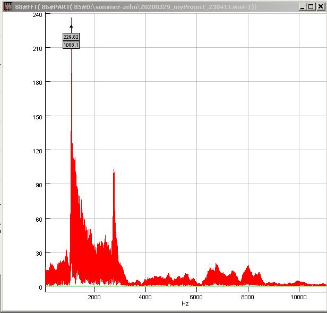The image size is (327, 313).
Task: Click the y-axis label 210
Action: click(x=37, y=49)
